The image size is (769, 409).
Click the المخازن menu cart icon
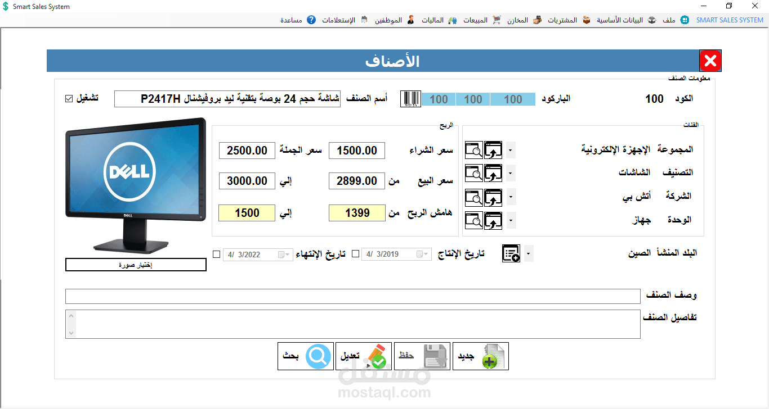pos(497,20)
